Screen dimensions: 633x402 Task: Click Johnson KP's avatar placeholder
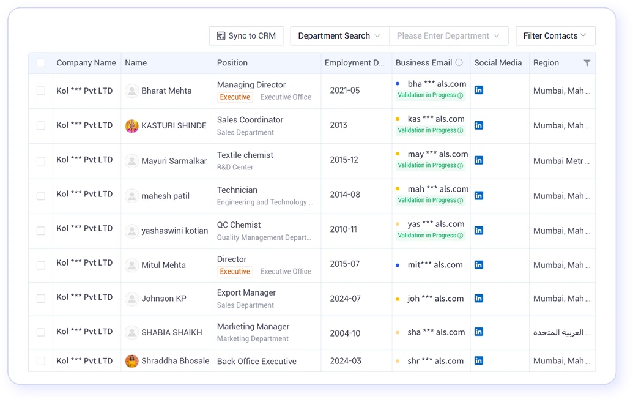[131, 299]
